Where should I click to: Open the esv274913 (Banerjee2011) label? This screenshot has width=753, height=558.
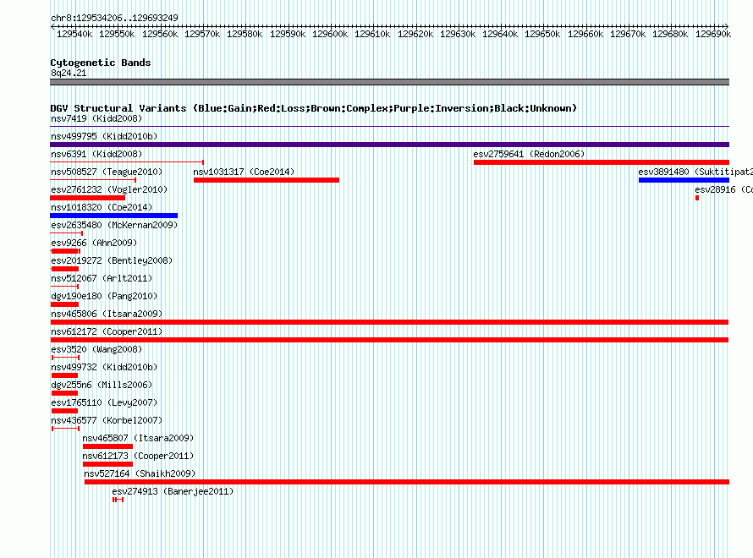(173, 491)
